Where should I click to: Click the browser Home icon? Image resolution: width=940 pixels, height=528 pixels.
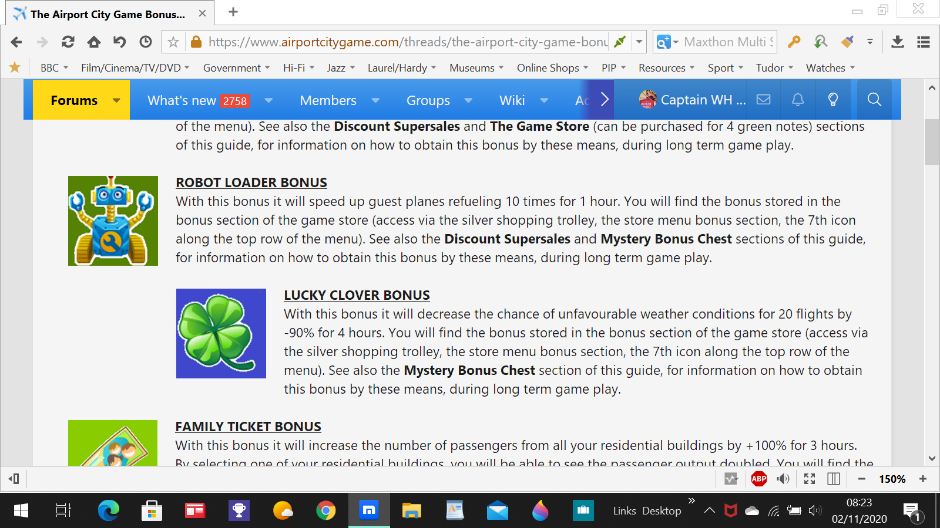tap(94, 42)
